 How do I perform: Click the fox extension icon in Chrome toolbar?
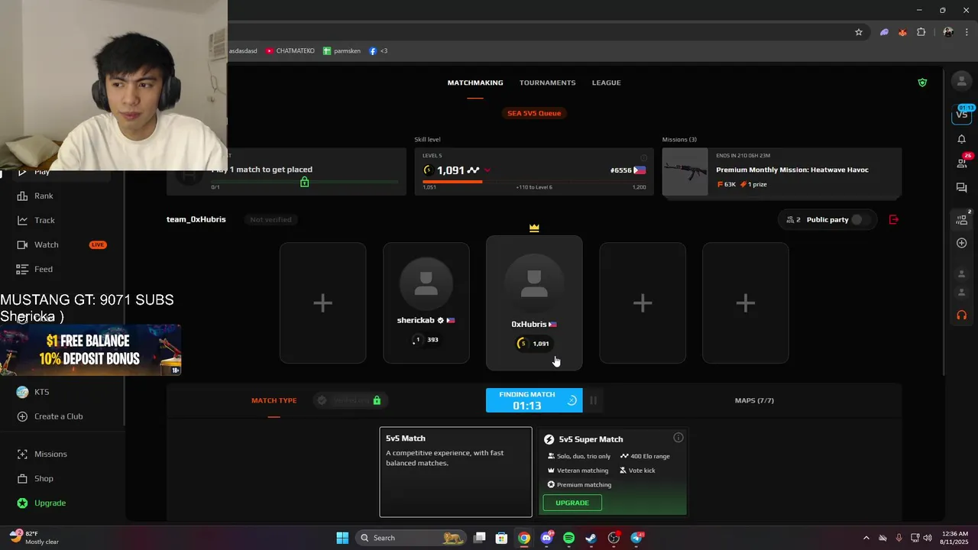click(902, 32)
